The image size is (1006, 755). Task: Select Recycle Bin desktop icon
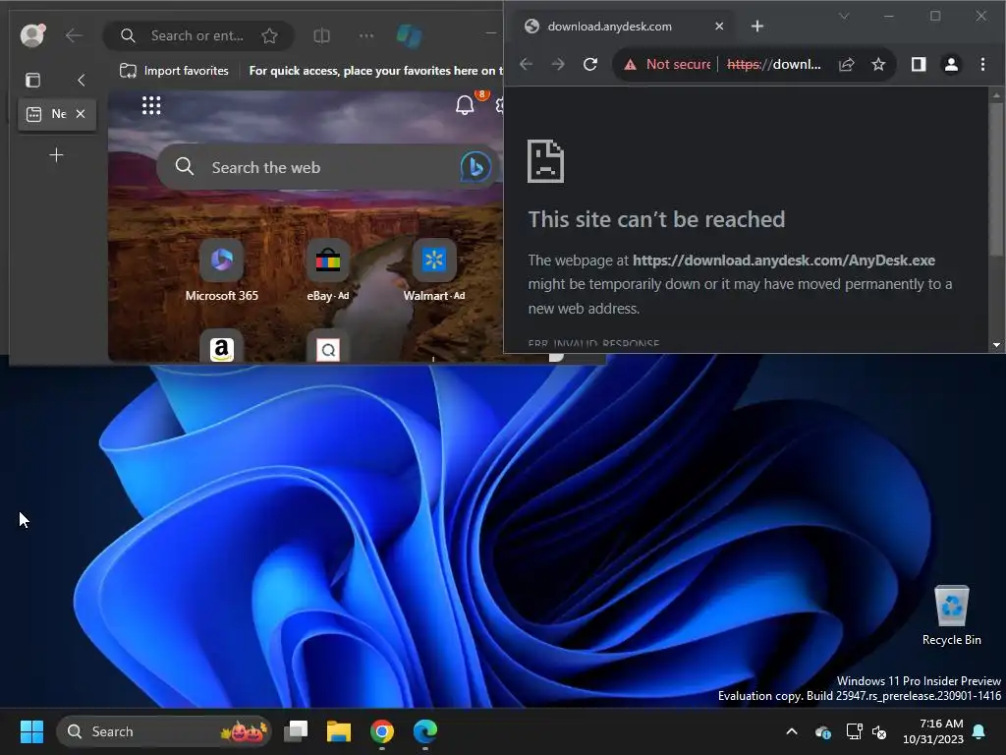[x=951, y=615]
